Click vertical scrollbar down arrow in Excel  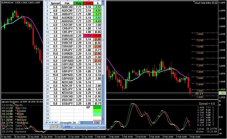103,119
